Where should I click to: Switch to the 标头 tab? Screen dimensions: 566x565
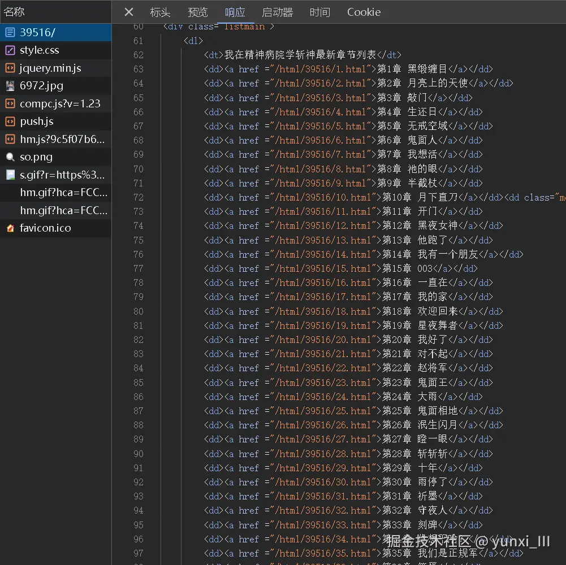[x=160, y=12]
